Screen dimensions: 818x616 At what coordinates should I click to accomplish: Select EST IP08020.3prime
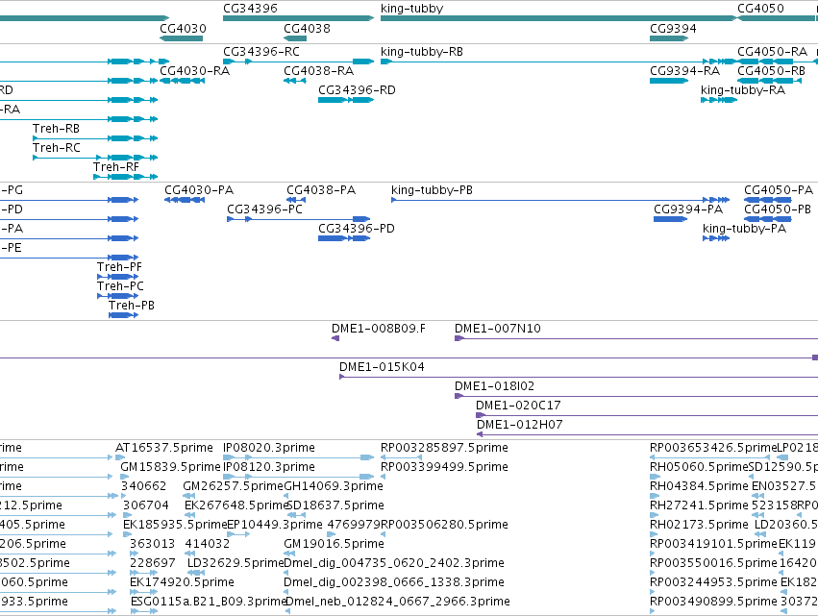[x=298, y=457]
